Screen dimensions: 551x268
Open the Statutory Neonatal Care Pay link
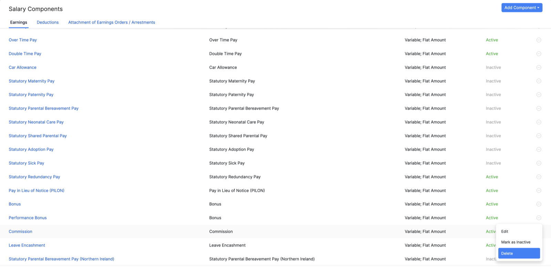pos(36,122)
